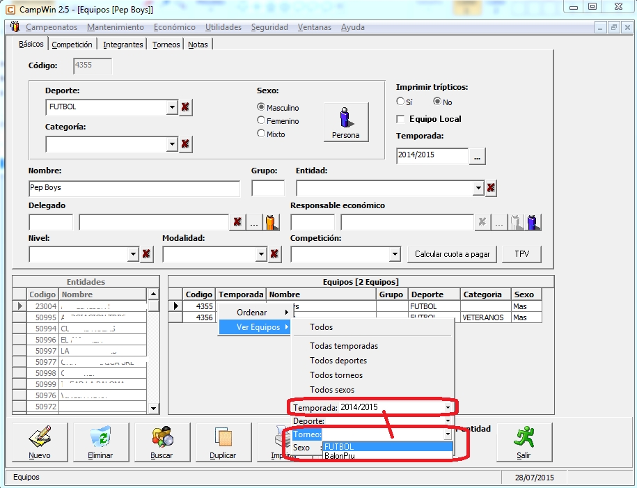Image resolution: width=637 pixels, height=488 pixels.
Task: Switch to the Competición tab
Action: click(x=72, y=45)
